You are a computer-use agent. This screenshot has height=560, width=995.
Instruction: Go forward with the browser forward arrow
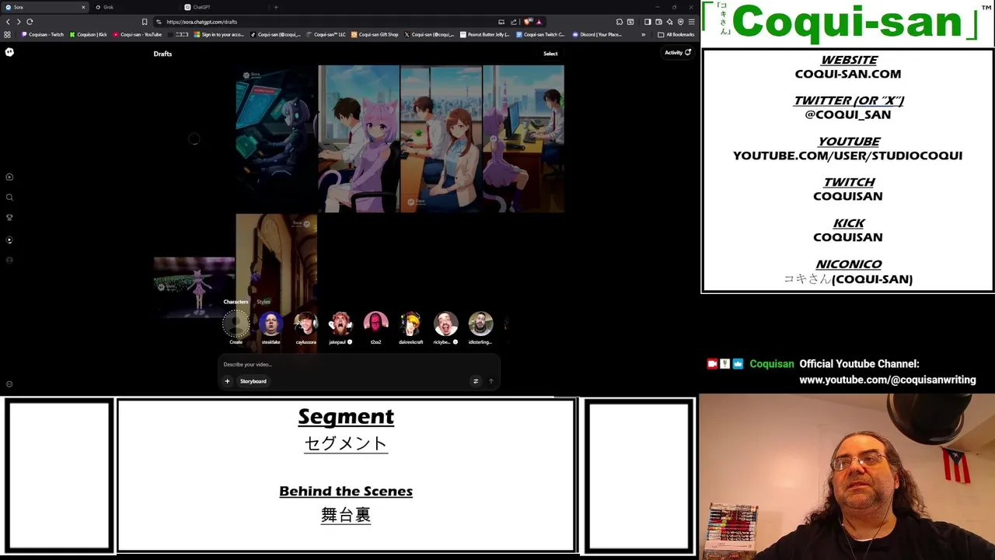[19, 22]
